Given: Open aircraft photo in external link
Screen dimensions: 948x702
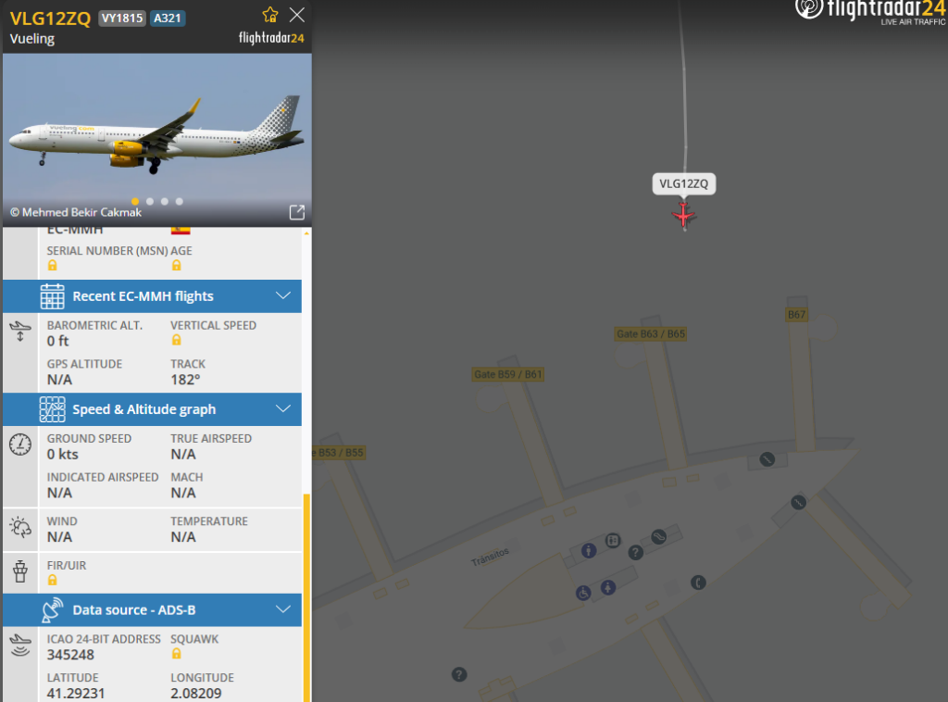Looking at the screenshot, I should pyautogui.click(x=297, y=212).
